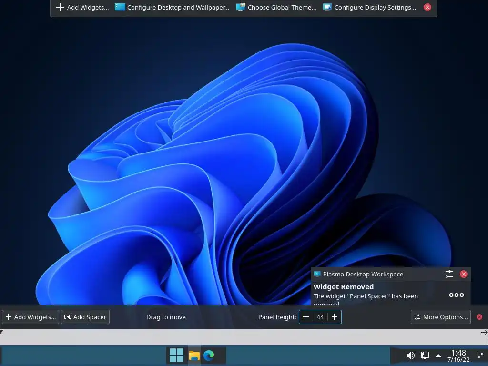Click Add Spacer in panel editor
The height and width of the screenshot is (366, 488).
(85, 317)
